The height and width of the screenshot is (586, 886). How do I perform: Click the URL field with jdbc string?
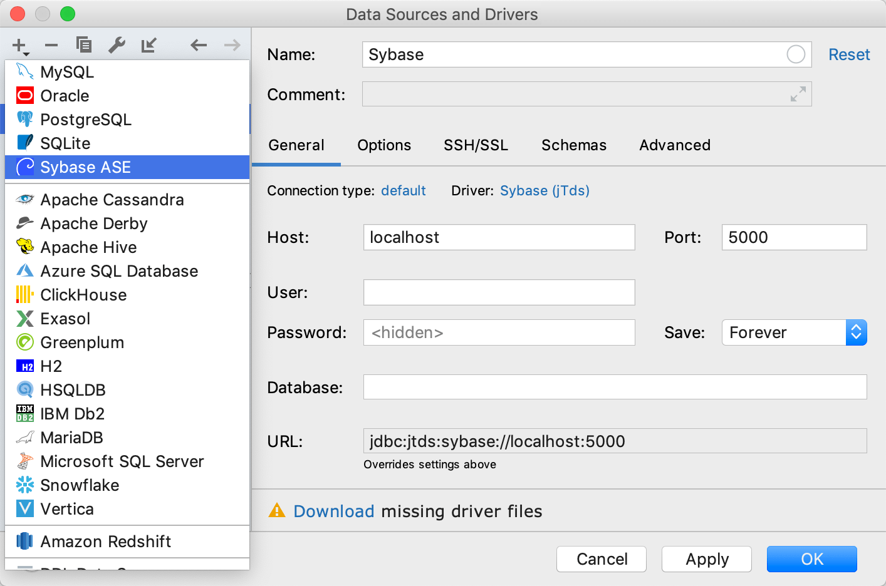[615, 441]
